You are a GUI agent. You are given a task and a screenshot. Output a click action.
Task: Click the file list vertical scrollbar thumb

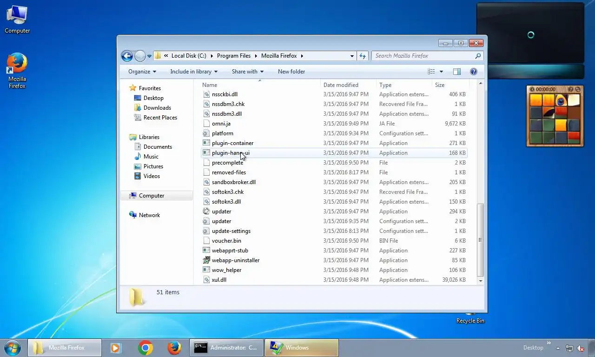(x=480, y=240)
